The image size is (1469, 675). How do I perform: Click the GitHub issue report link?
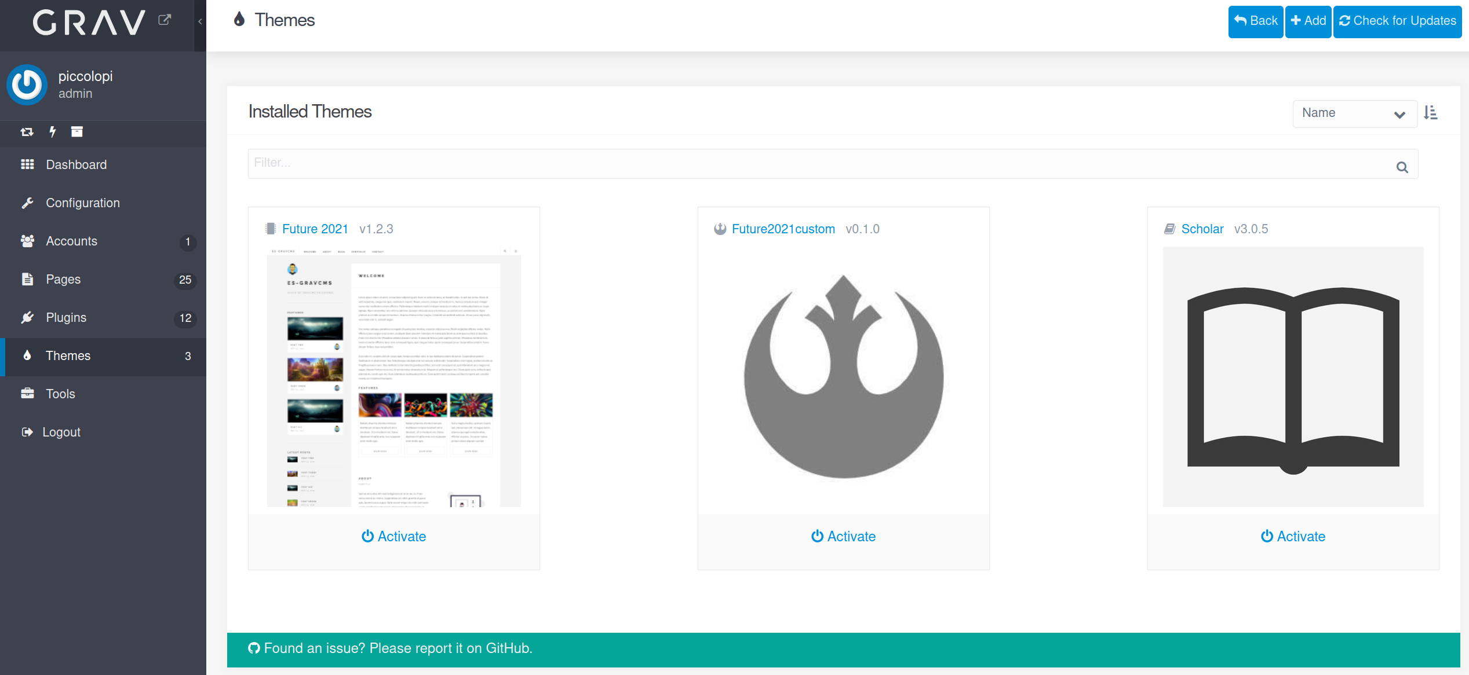pyautogui.click(x=390, y=648)
